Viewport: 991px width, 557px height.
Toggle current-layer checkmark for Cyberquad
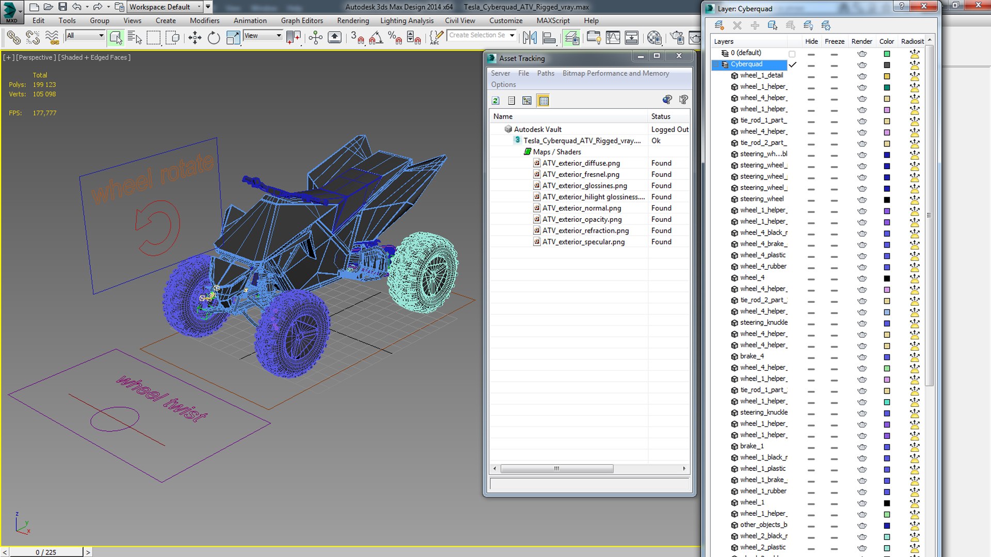click(x=793, y=64)
